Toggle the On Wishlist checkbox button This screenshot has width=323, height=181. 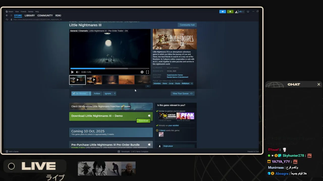click(79, 94)
